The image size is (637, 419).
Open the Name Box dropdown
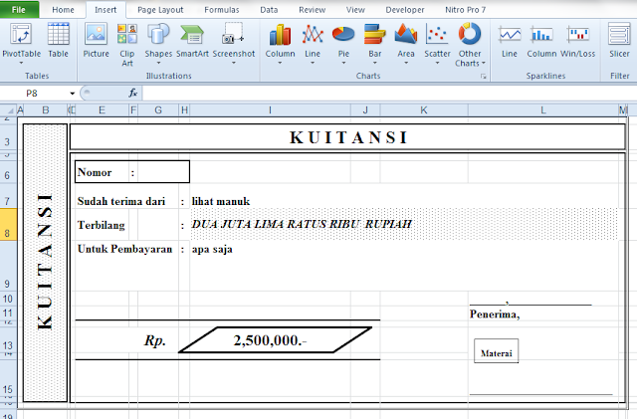(73, 94)
